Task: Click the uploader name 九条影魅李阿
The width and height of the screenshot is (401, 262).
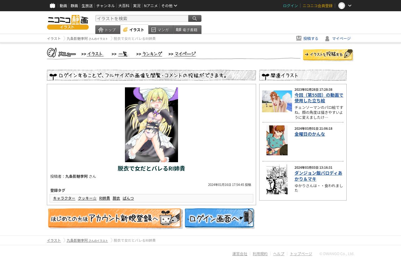Action: click(77, 176)
